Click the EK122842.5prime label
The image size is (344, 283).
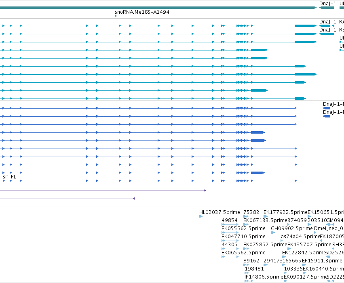coord(304,253)
